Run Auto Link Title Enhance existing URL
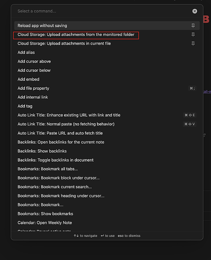 pos(107,115)
